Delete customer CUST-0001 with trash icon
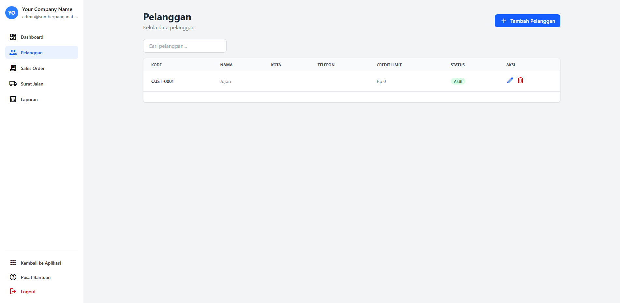Image resolution: width=620 pixels, height=303 pixels. [521, 80]
